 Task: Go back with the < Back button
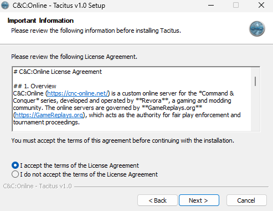157,200
